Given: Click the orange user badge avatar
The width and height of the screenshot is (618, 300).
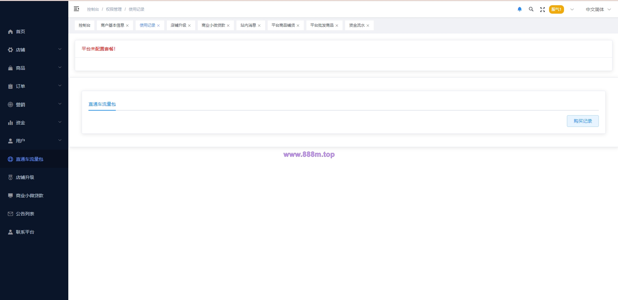Looking at the screenshot, I should point(557,9).
